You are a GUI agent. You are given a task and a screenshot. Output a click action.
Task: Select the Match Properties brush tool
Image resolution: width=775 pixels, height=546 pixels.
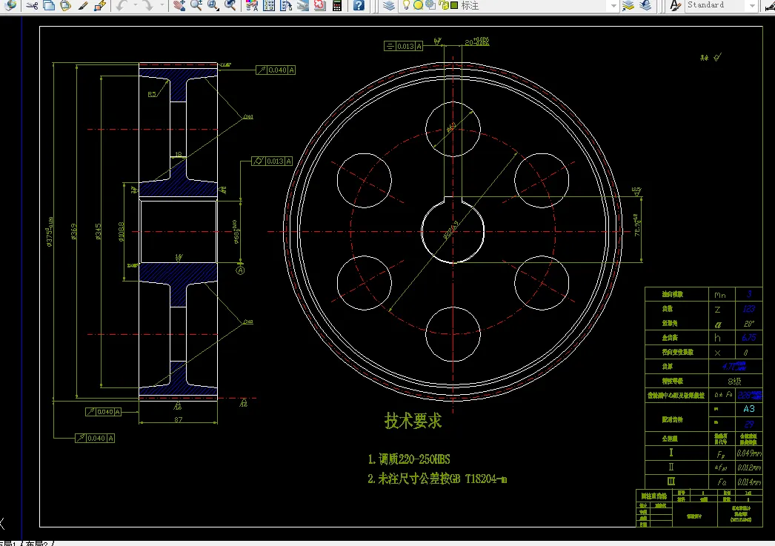click(83, 5)
